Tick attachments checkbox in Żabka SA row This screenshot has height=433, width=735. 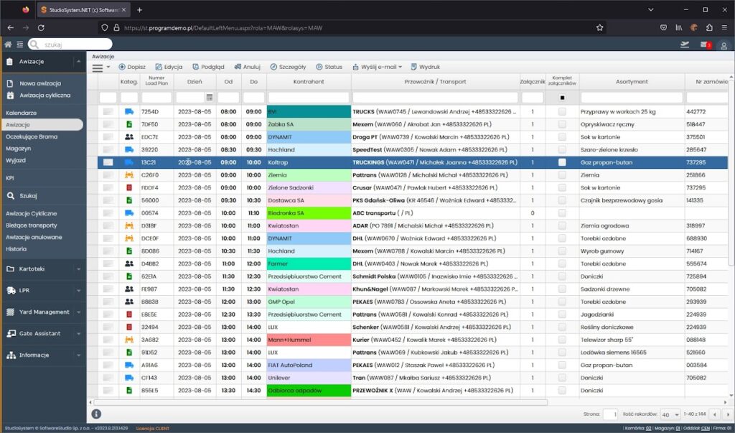click(562, 124)
